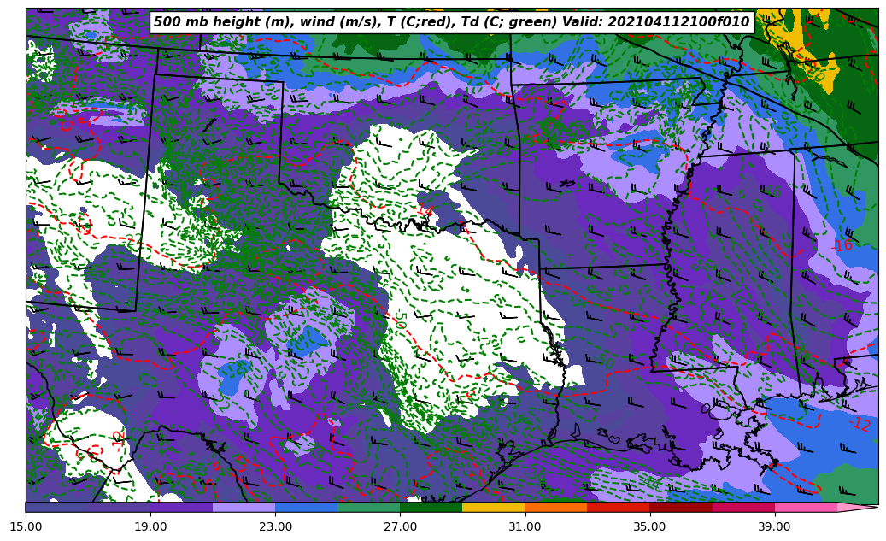This screenshot has height=541, width=886.
Task: Click the dark green colorbar segment
Action: pyautogui.click(x=431, y=507)
